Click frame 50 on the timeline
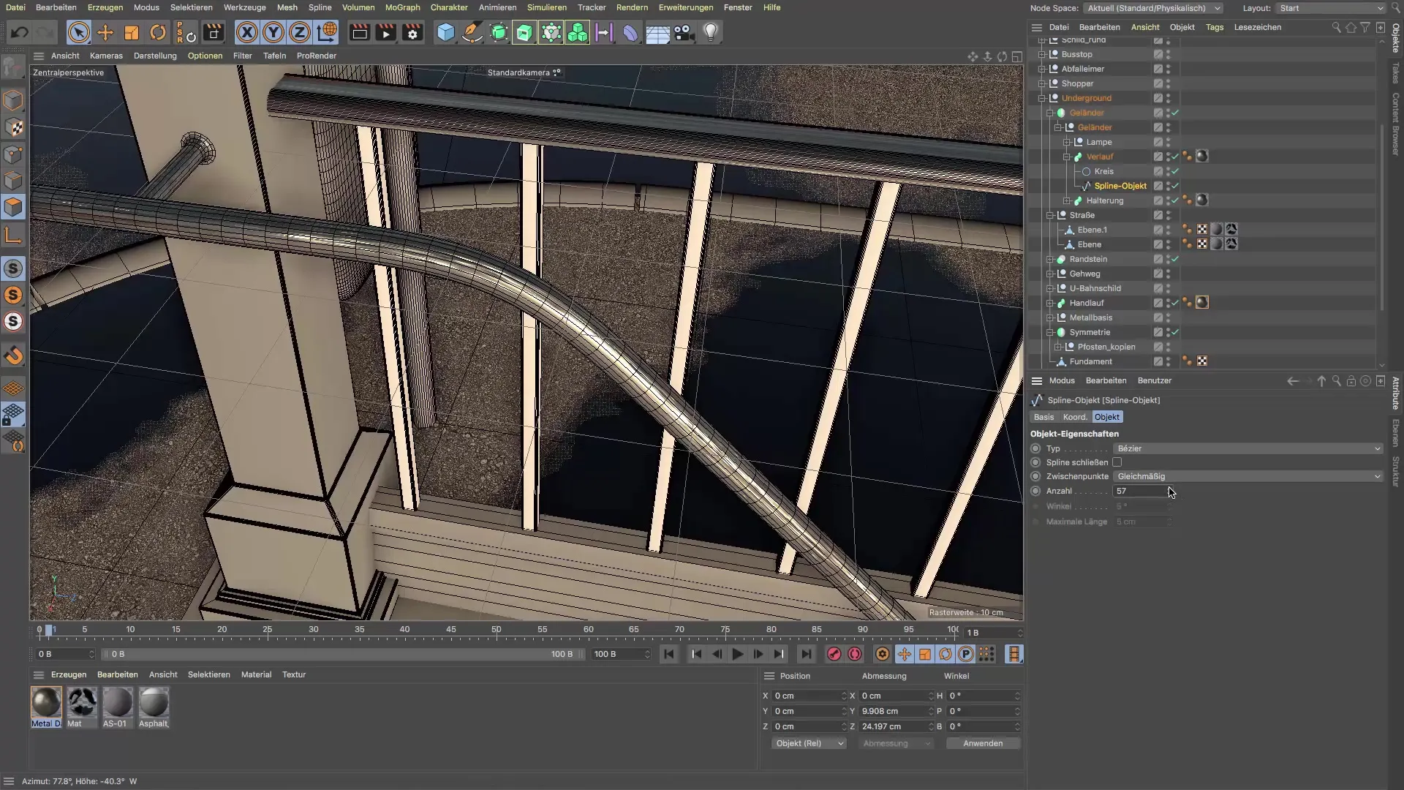The height and width of the screenshot is (790, 1404). click(x=497, y=630)
